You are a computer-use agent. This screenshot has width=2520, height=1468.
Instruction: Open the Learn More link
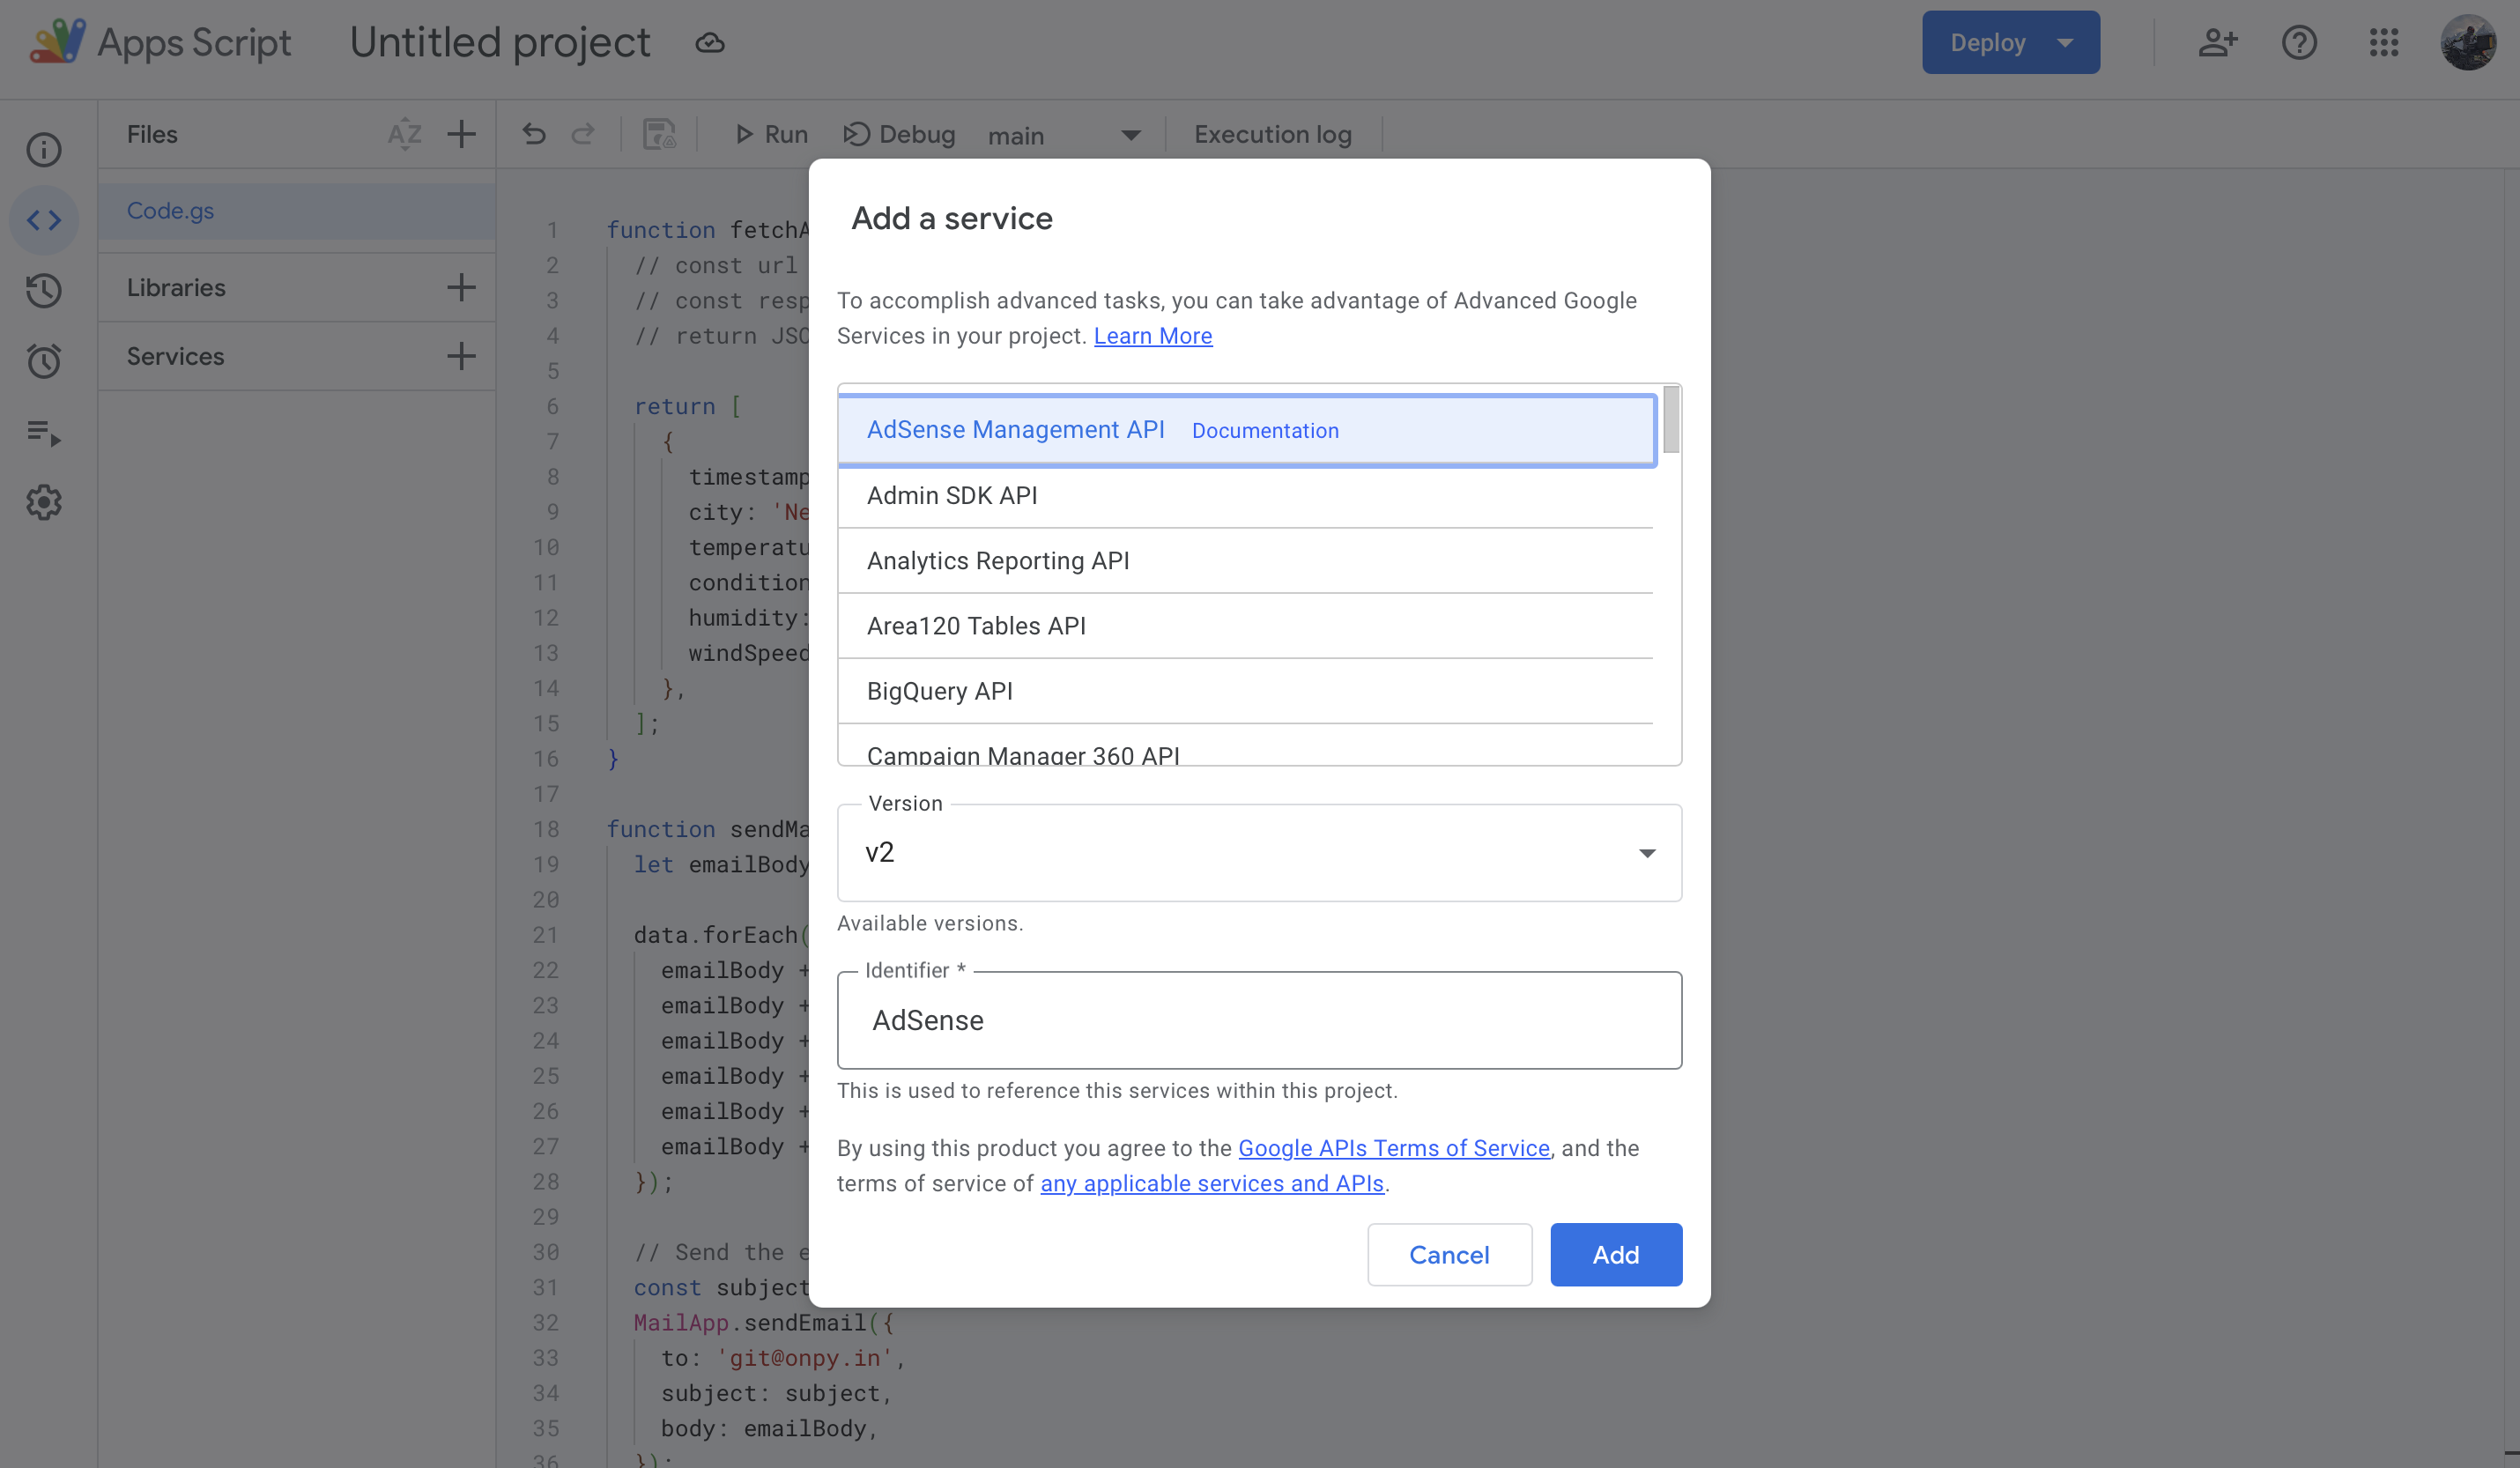point(1152,336)
